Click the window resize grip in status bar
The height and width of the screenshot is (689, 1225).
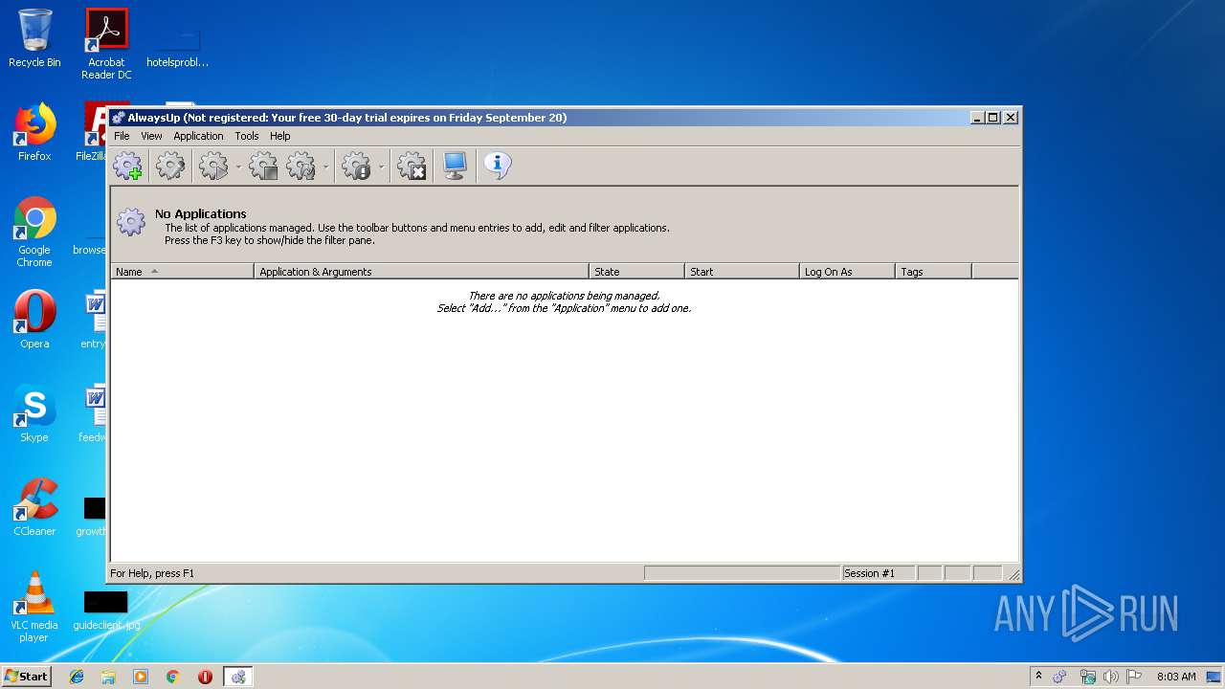coord(1014,574)
